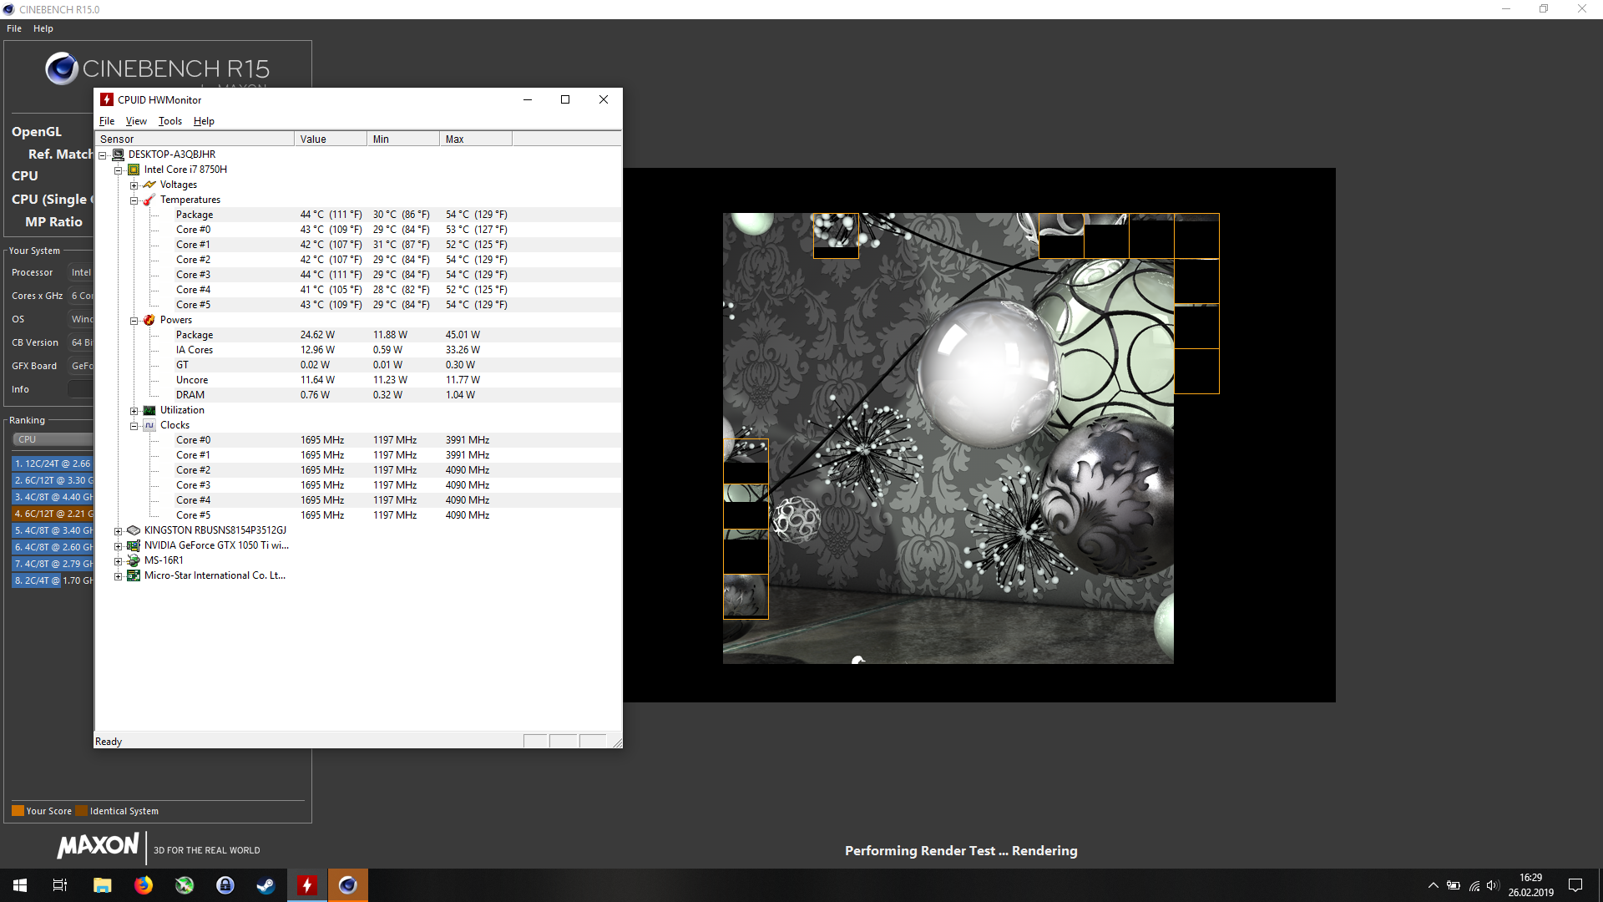This screenshot has height=902, width=1603.
Task: Collapse the Clocks tree node
Action: (x=134, y=426)
